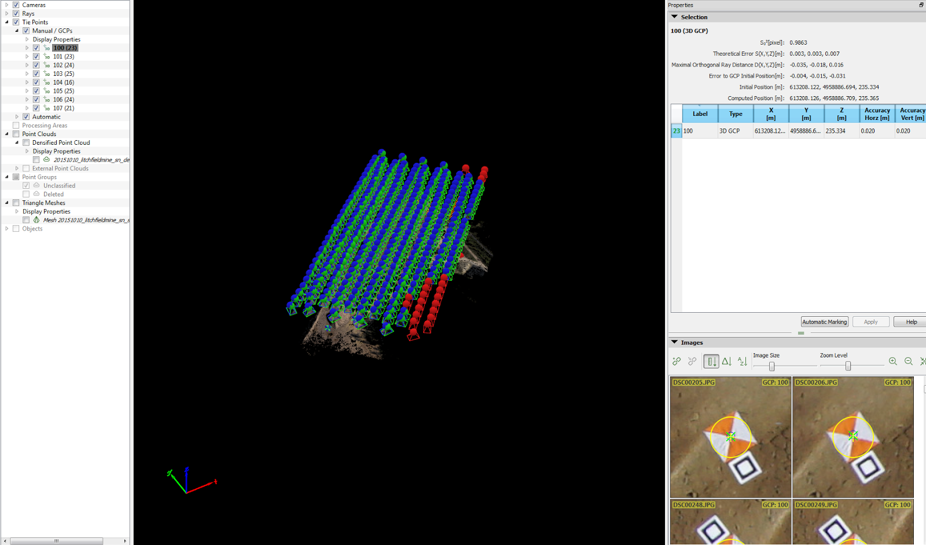Viewport: 926px width, 545px height.
Task: Toggle Rays visibility checkbox
Action: point(16,13)
